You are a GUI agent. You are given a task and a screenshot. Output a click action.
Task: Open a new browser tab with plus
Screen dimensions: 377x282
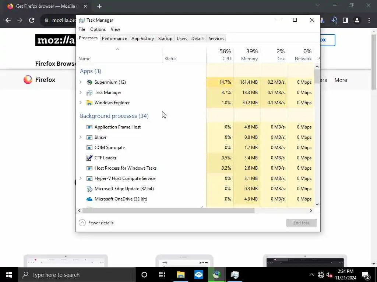pos(99,6)
